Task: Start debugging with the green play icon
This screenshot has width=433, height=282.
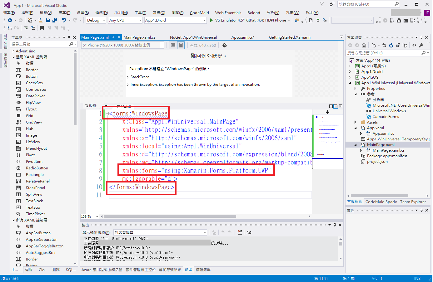Action: (212, 20)
